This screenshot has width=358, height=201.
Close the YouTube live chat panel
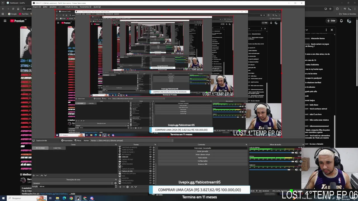click(332, 30)
